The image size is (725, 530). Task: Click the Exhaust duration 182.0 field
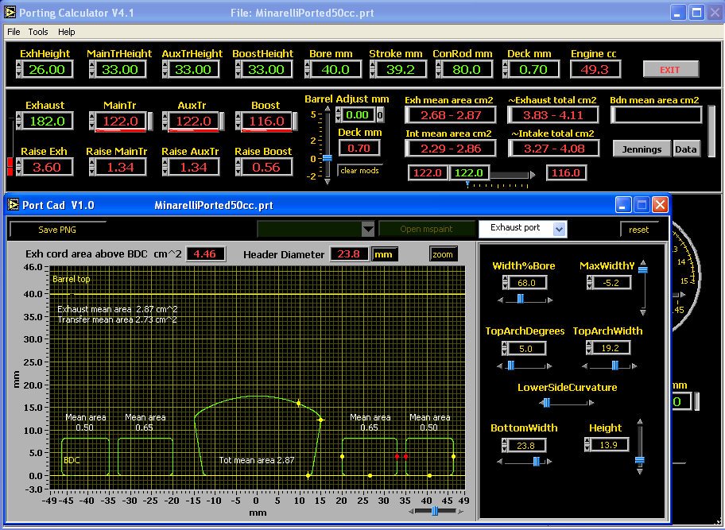(47, 121)
